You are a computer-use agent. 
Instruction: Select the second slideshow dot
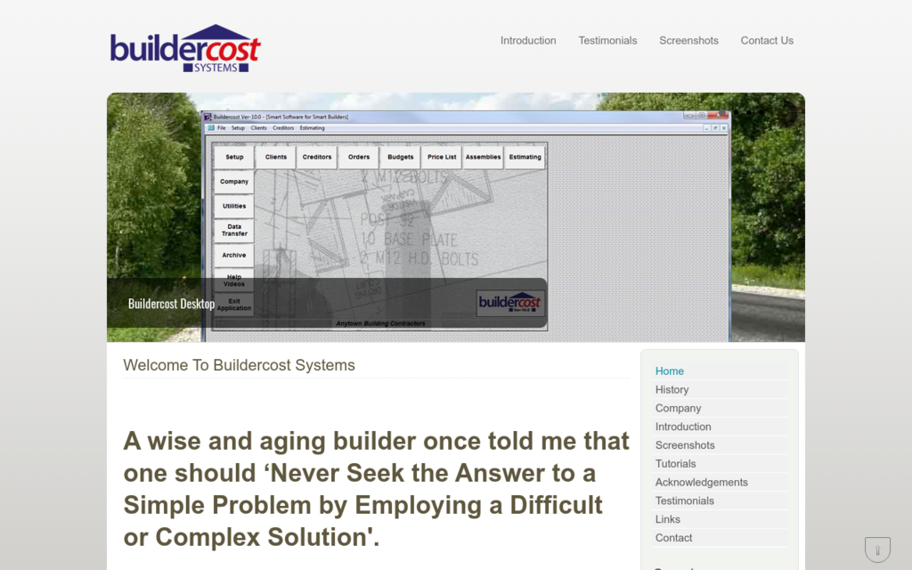[x=736, y=112]
